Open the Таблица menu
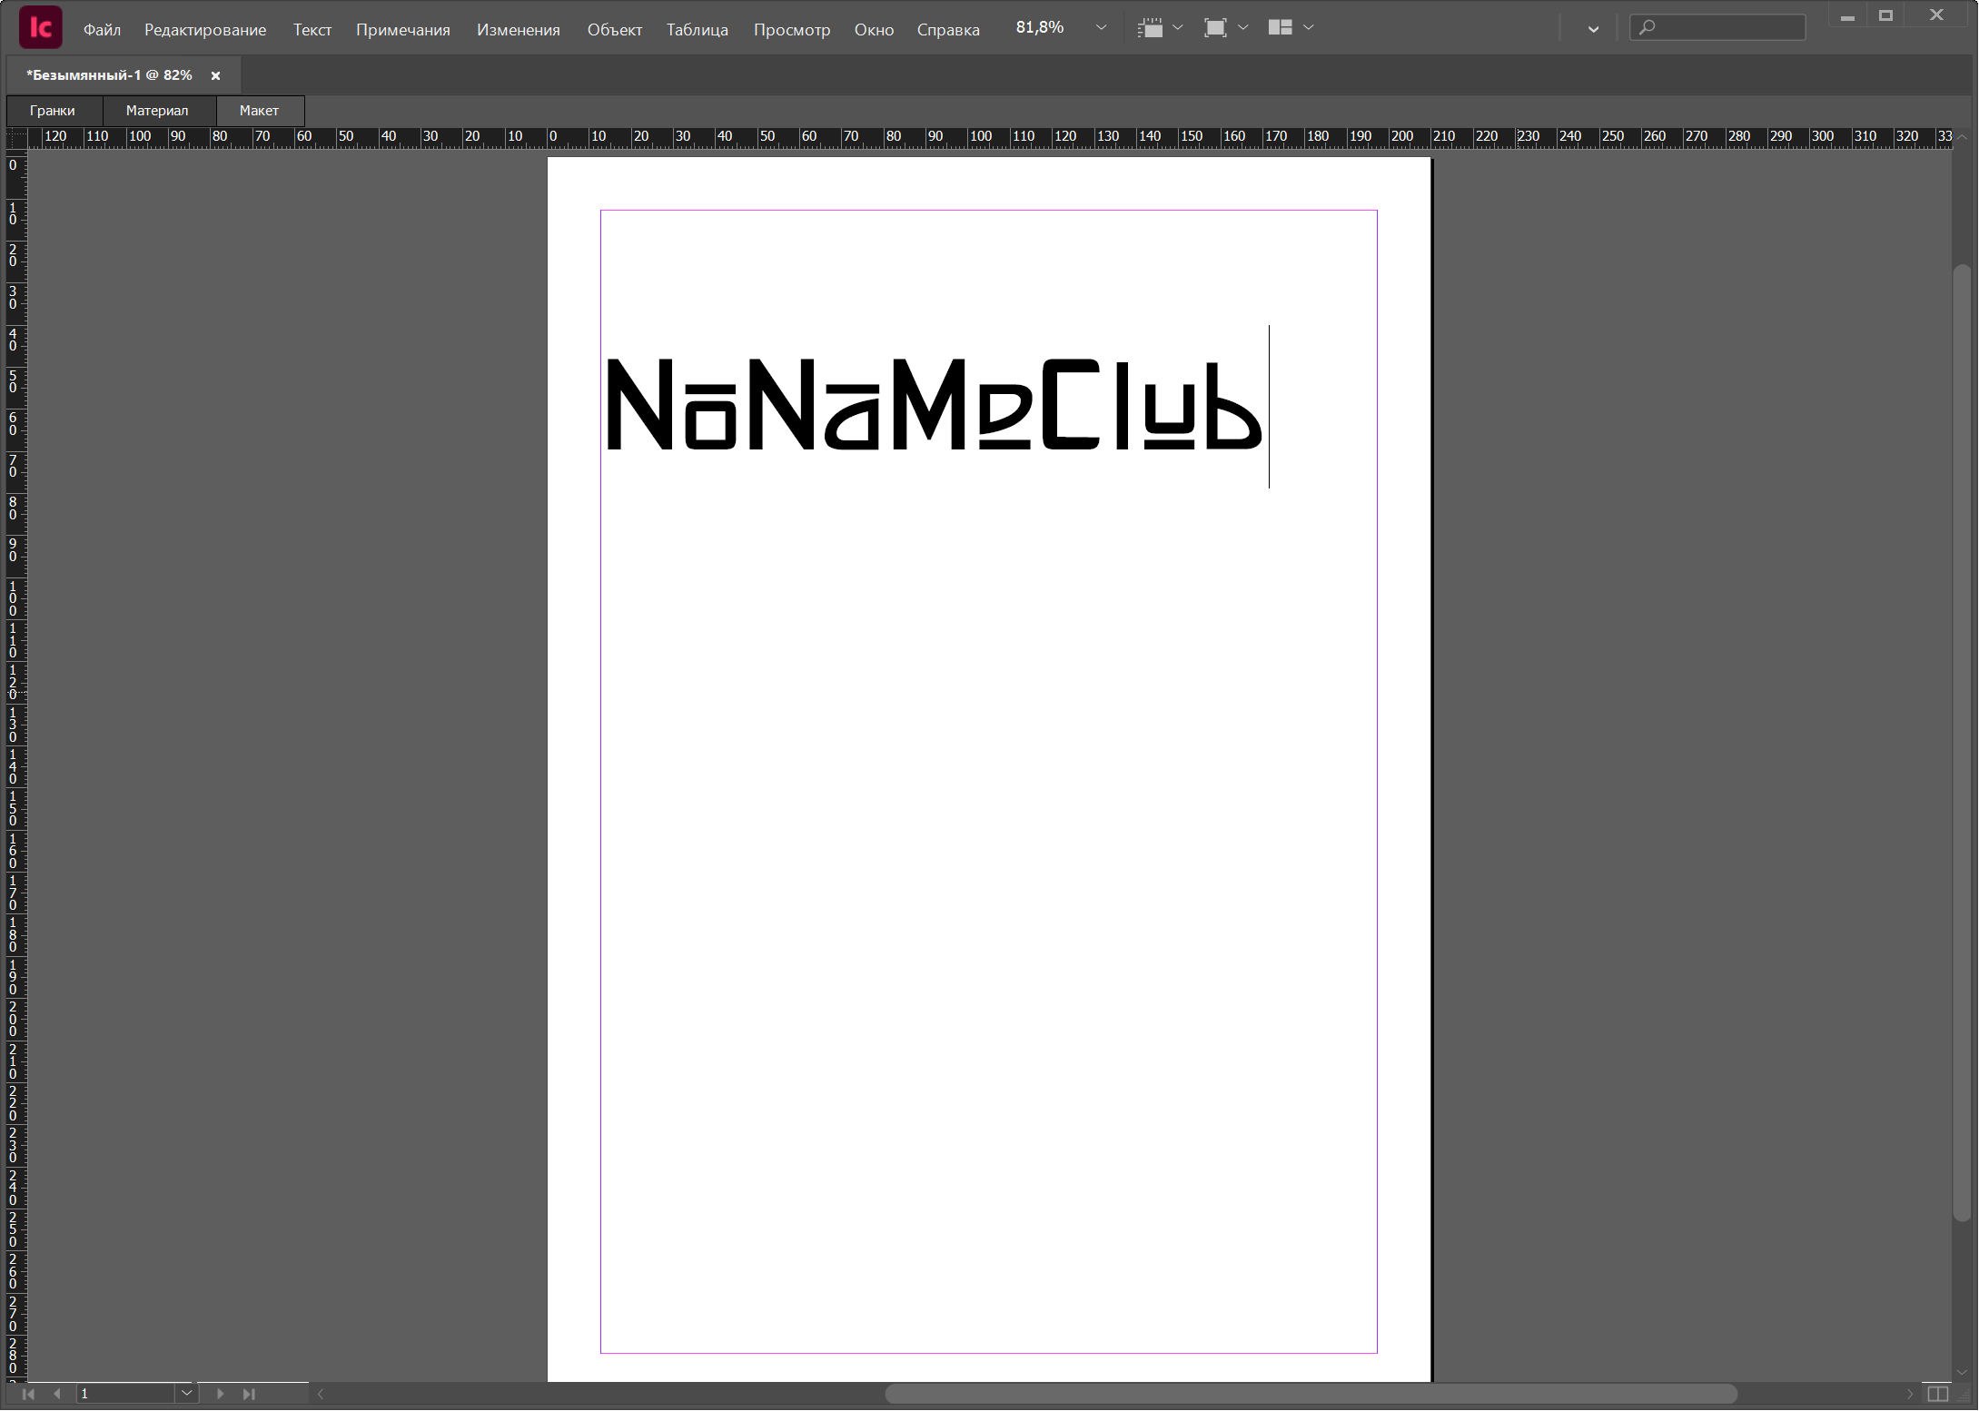Screen dimensions: 1979x1411 697,30
